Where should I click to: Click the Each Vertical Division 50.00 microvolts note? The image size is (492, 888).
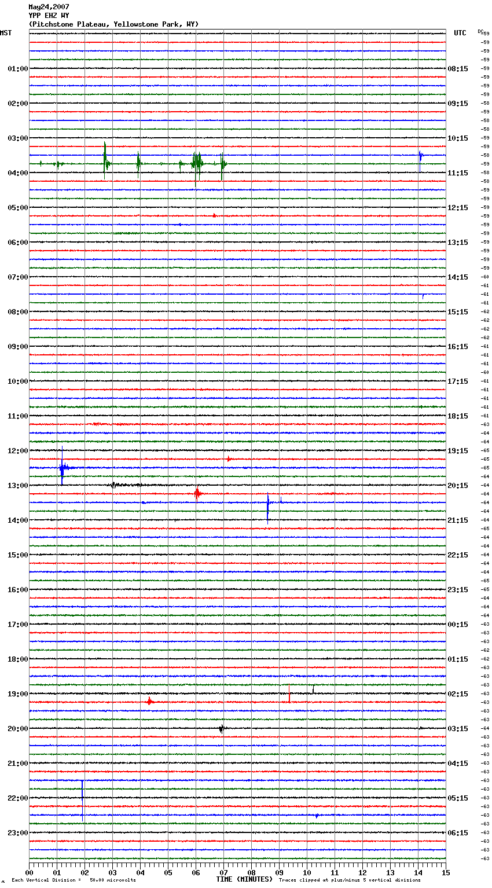pos(74,880)
